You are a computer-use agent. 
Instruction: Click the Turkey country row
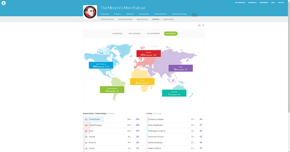pos(112,148)
